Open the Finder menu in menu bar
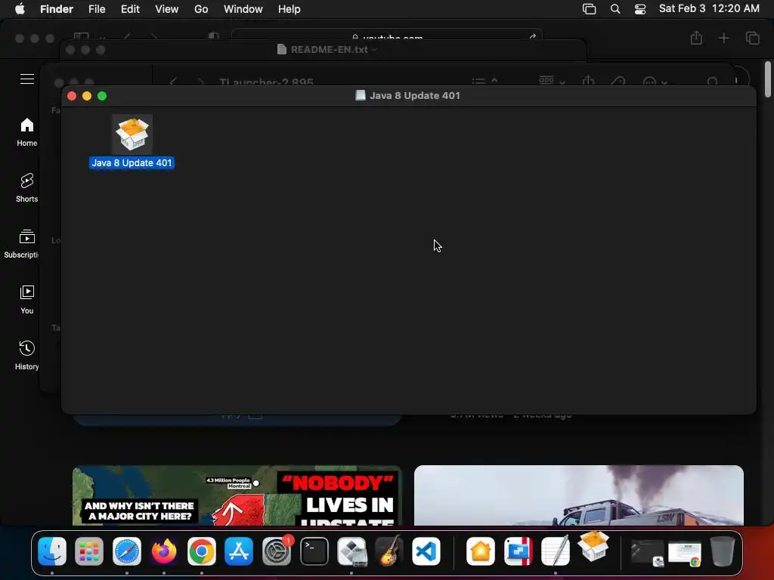The image size is (774, 580). click(x=56, y=9)
